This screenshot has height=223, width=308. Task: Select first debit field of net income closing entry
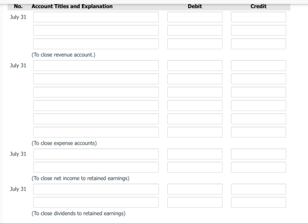tap(195, 154)
